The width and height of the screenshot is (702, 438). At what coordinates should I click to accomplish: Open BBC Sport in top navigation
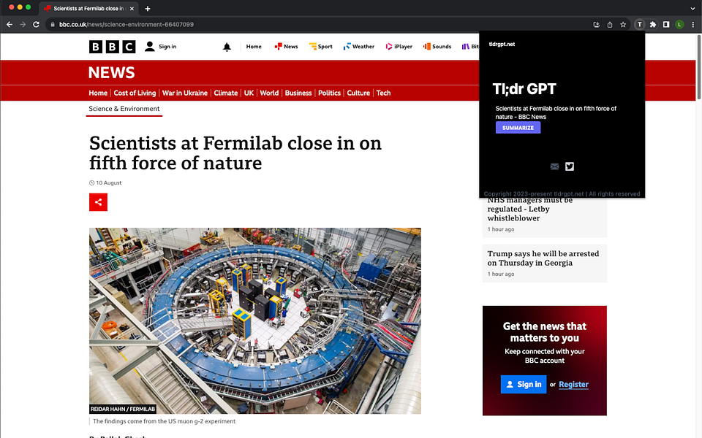click(320, 47)
